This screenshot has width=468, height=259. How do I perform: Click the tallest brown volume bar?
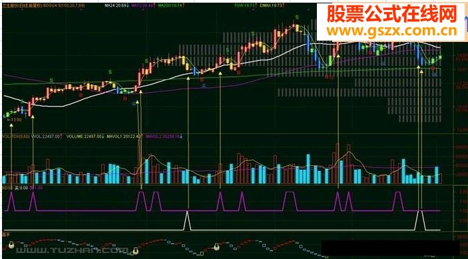coord(338,164)
